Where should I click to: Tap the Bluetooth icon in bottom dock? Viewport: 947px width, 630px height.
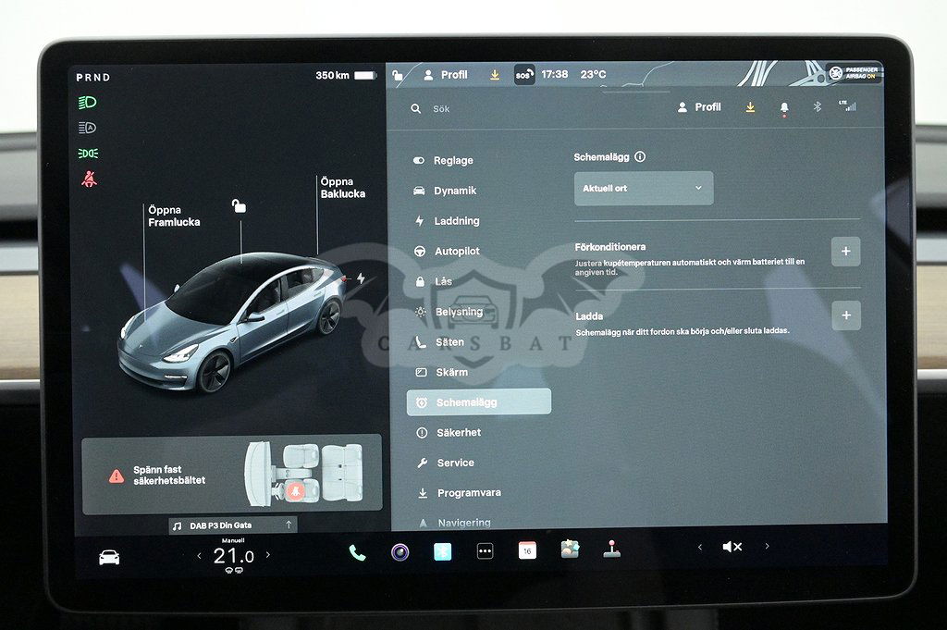(442, 551)
